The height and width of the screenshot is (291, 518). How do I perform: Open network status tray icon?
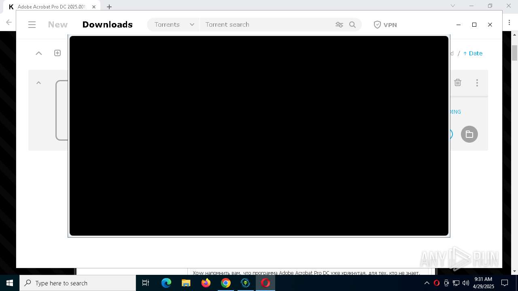point(456,283)
